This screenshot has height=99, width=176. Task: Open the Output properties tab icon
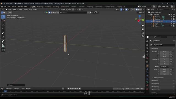(x=147, y=48)
